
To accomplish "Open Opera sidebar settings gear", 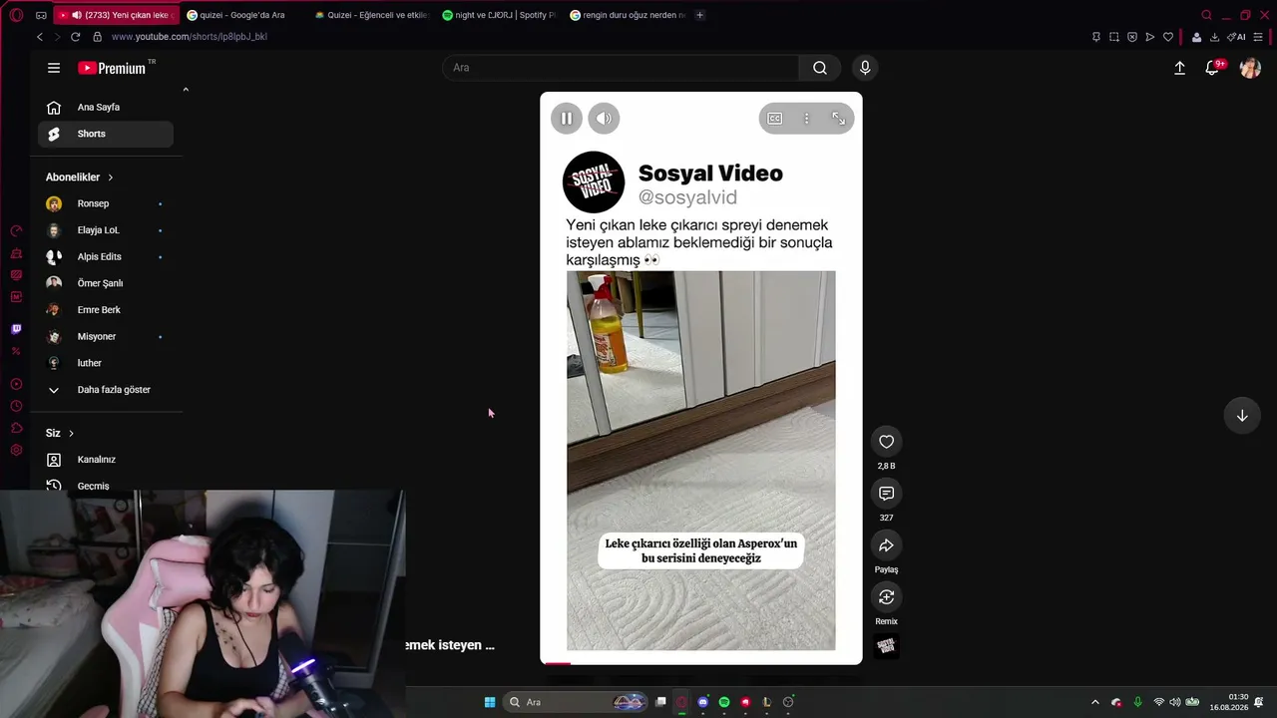I will coord(16,451).
